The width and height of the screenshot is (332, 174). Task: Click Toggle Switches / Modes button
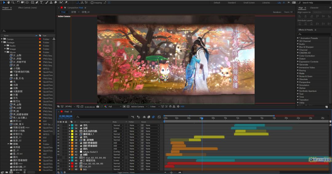pos(126,172)
